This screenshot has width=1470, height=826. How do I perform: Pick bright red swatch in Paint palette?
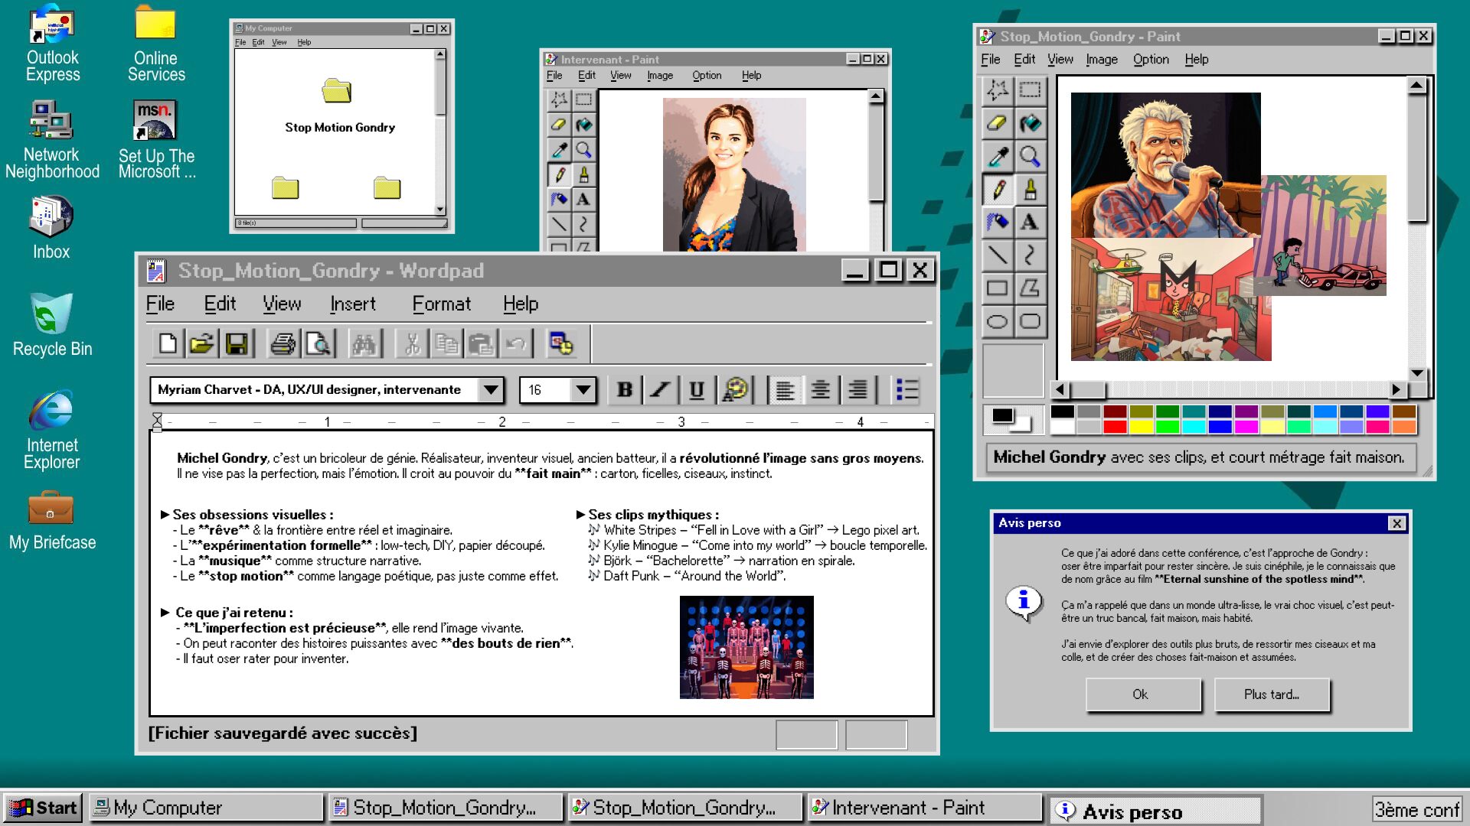tap(1115, 427)
